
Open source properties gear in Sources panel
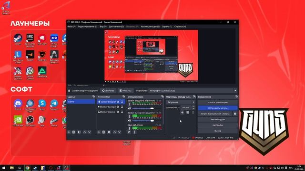[109, 132]
